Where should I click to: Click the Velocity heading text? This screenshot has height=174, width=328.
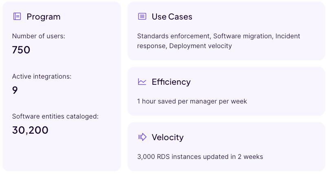[167, 137]
